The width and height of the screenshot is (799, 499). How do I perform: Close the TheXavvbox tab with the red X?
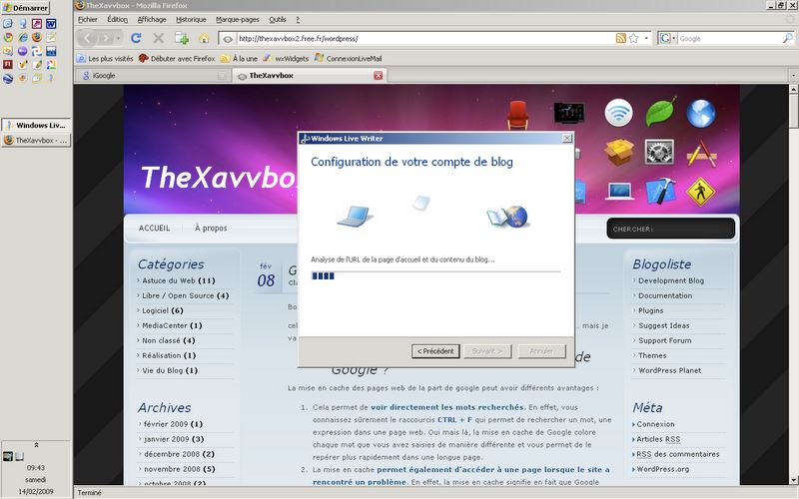tap(379, 76)
